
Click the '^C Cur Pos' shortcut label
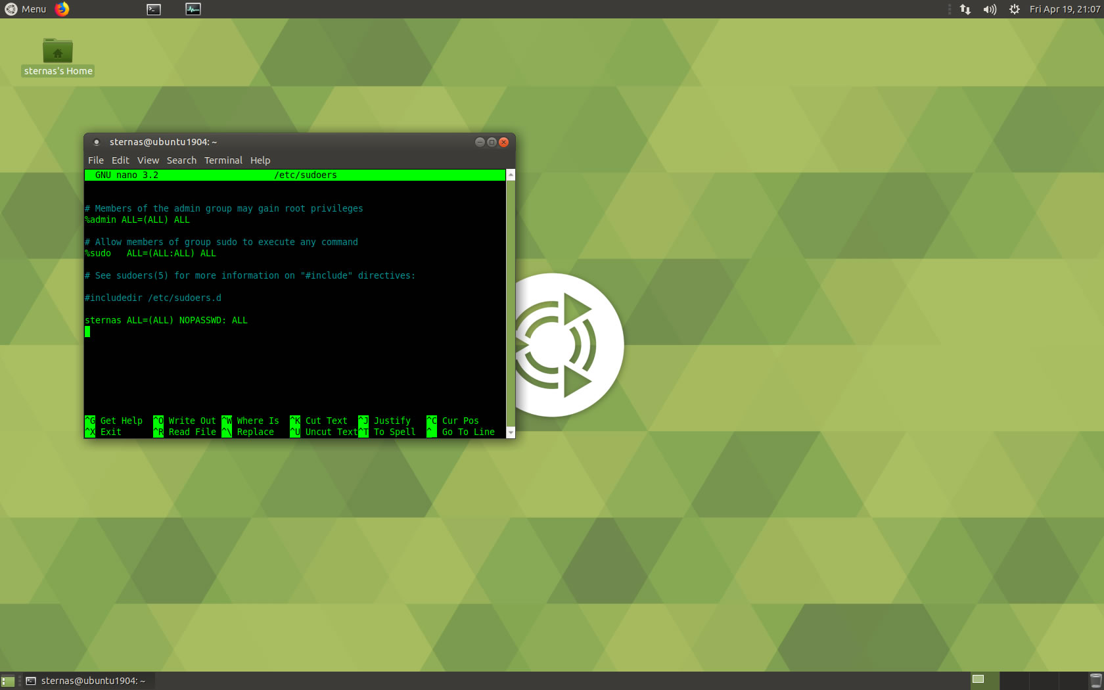click(x=453, y=421)
